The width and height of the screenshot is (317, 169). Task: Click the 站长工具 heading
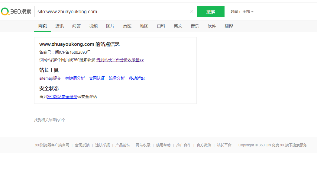[49, 70]
